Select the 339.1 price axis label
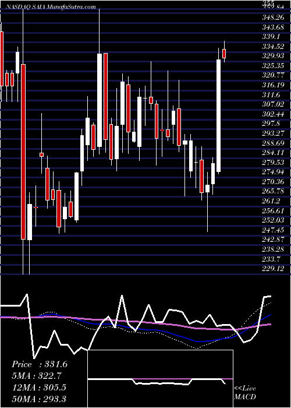Viewport: 291px width, 408px height. click(271, 37)
